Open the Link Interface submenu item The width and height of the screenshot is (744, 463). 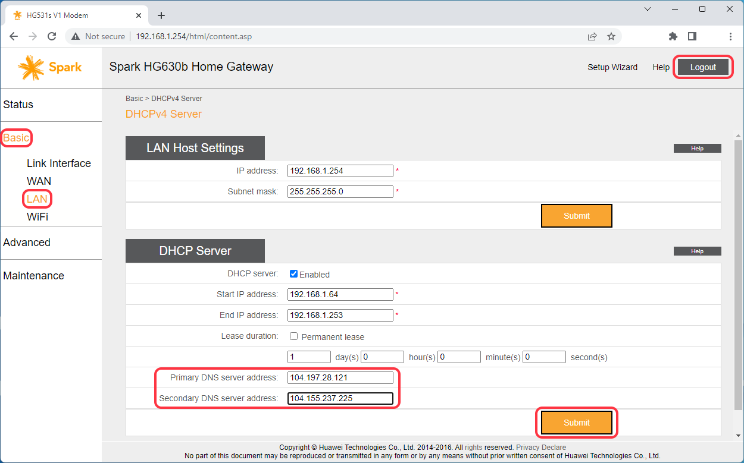[59, 163]
